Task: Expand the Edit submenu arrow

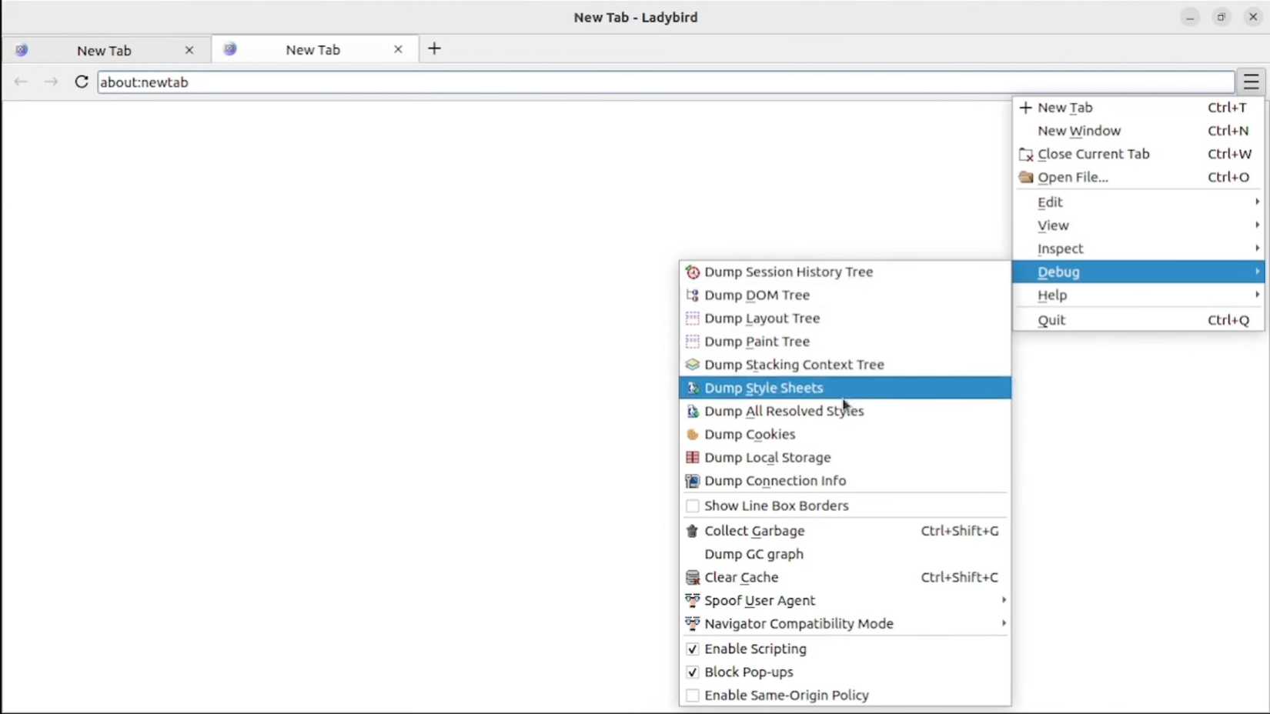Action: [1257, 202]
